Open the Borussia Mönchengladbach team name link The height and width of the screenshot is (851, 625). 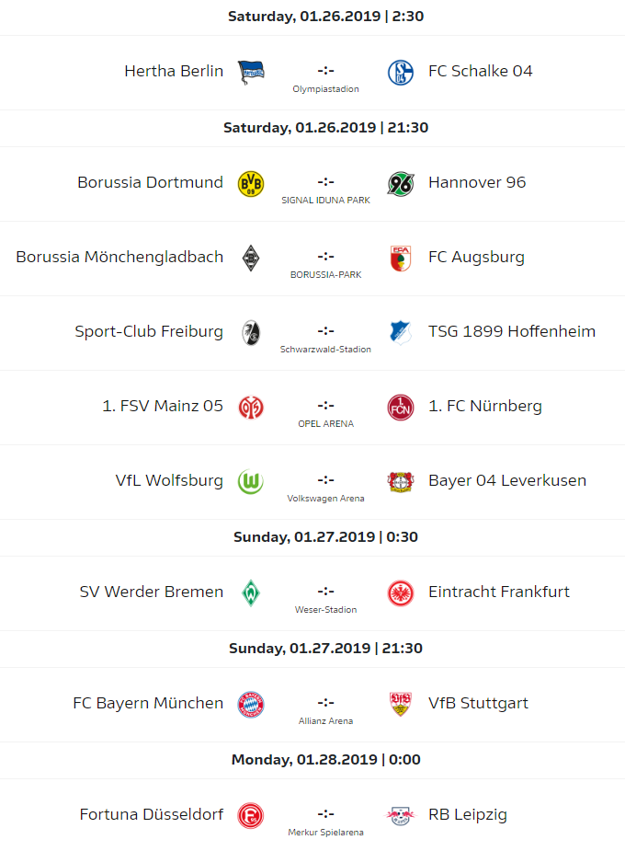point(119,257)
